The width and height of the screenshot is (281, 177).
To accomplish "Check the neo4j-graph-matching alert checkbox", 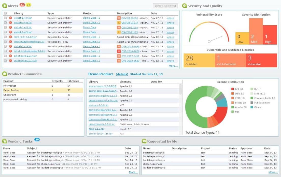I will point(5,42).
